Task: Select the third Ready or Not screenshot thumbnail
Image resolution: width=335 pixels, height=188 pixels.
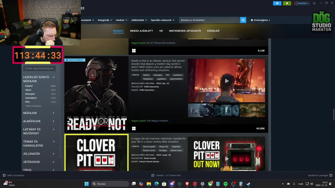Action: [x=252, y=110]
